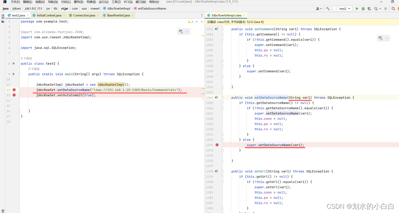Viewport: 399px width, 213px height.
Task: Open the VCS(S) menu
Action: click(x=128, y=2)
